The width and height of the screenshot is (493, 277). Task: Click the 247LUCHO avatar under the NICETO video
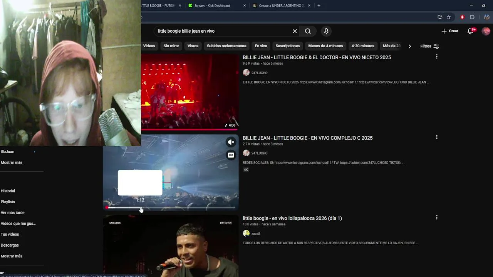pos(246,73)
